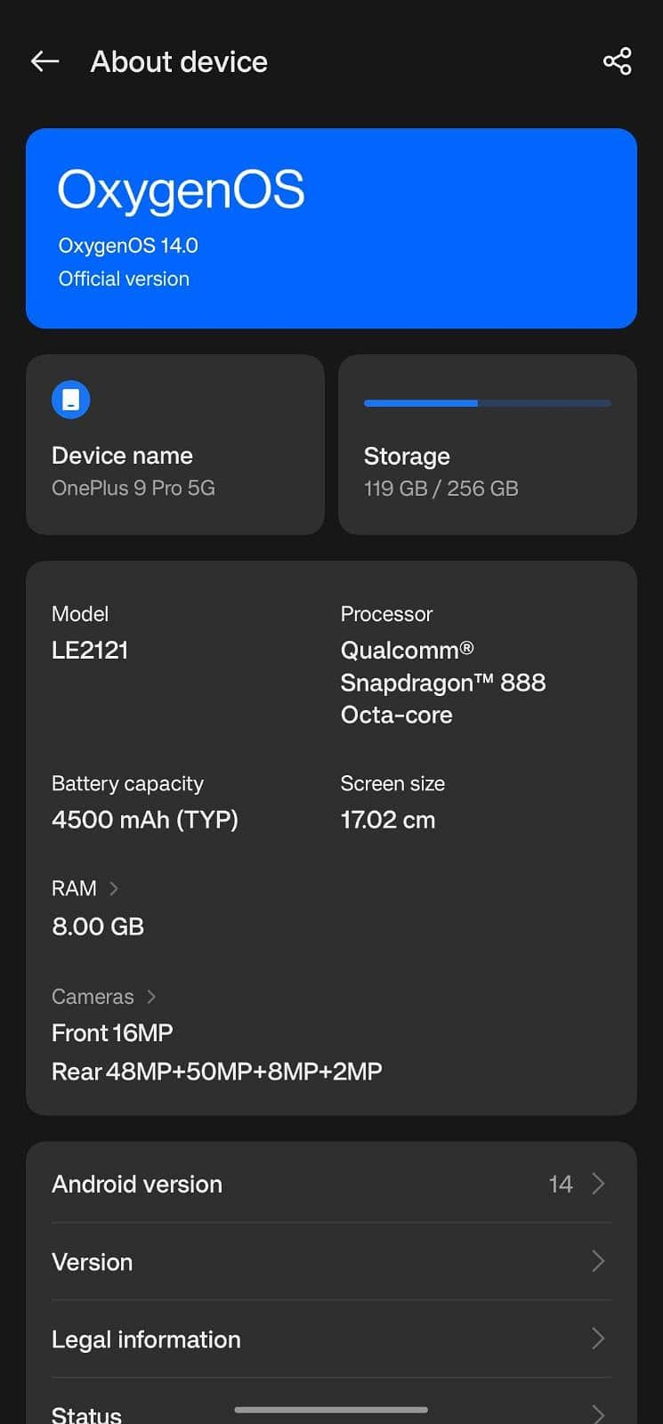Select the Version menu row
The height and width of the screenshot is (1424, 663).
[331, 1261]
